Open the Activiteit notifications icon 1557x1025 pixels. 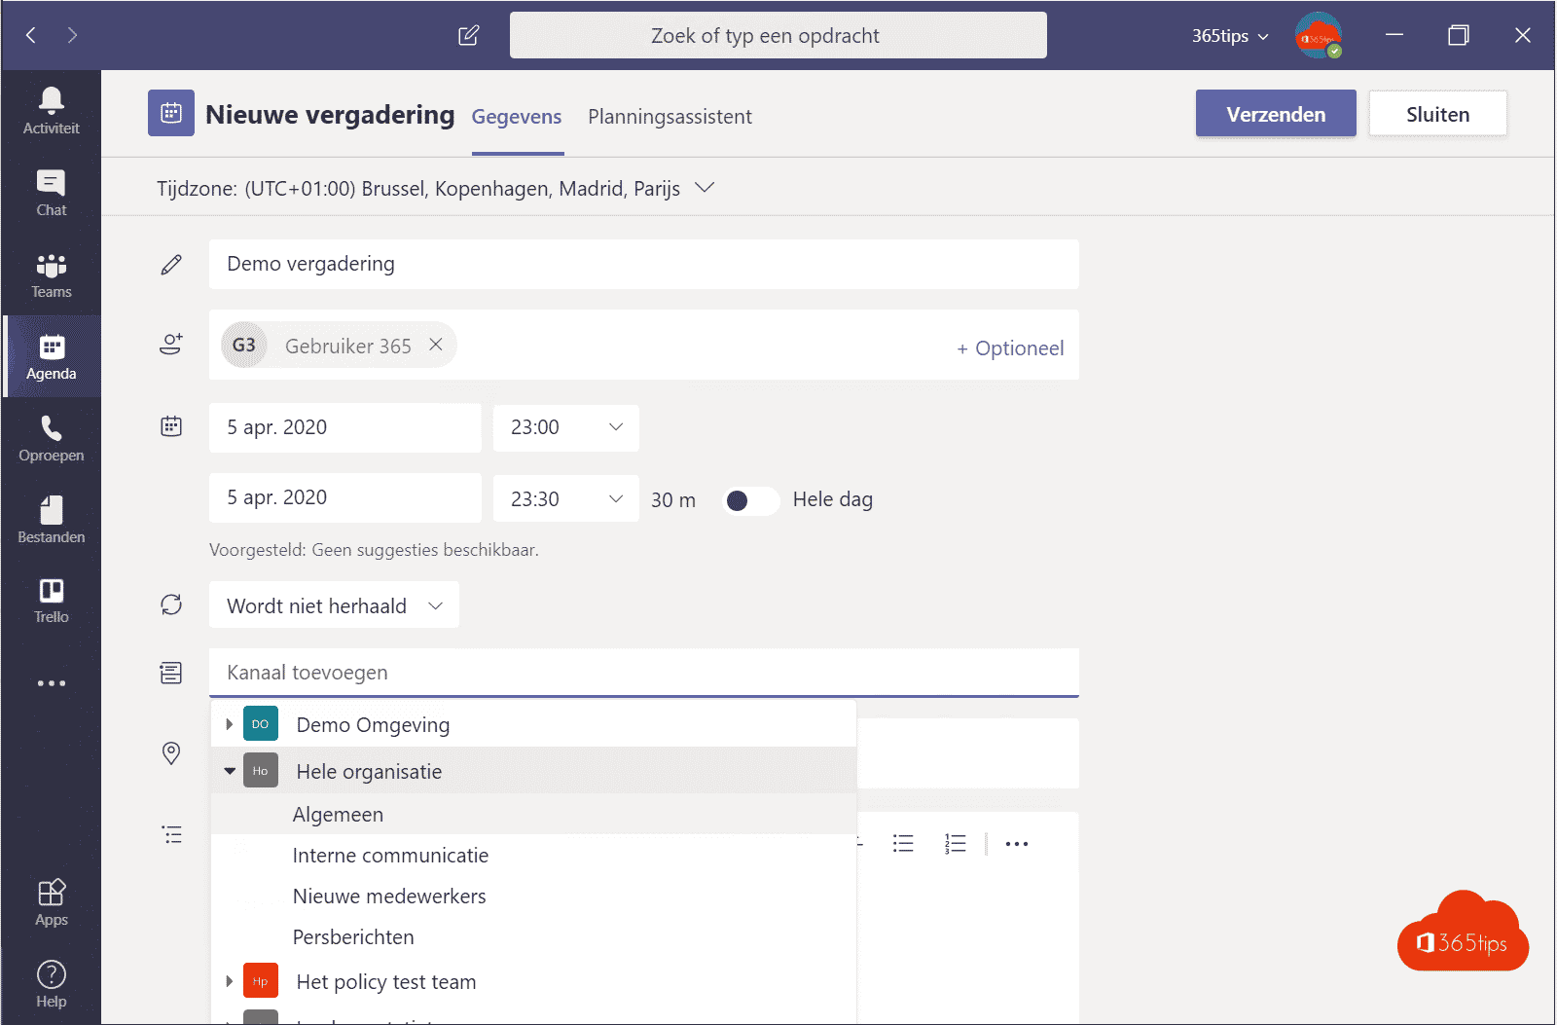pyautogui.click(x=52, y=111)
